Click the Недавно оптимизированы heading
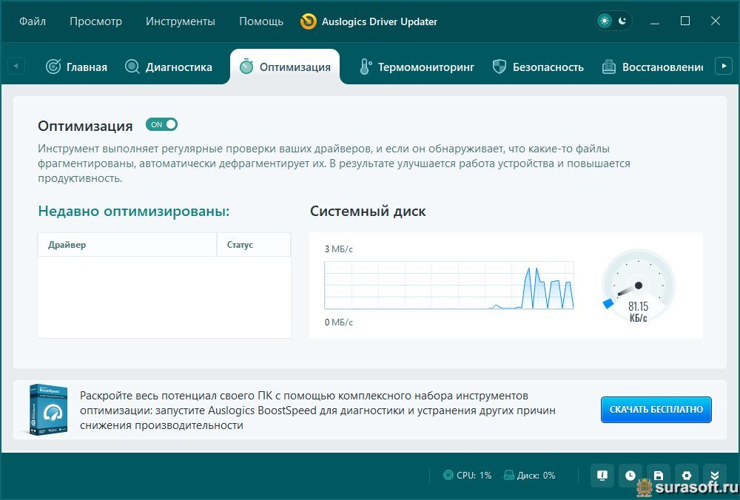This screenshot has height=500, width=740. (133, 211)
